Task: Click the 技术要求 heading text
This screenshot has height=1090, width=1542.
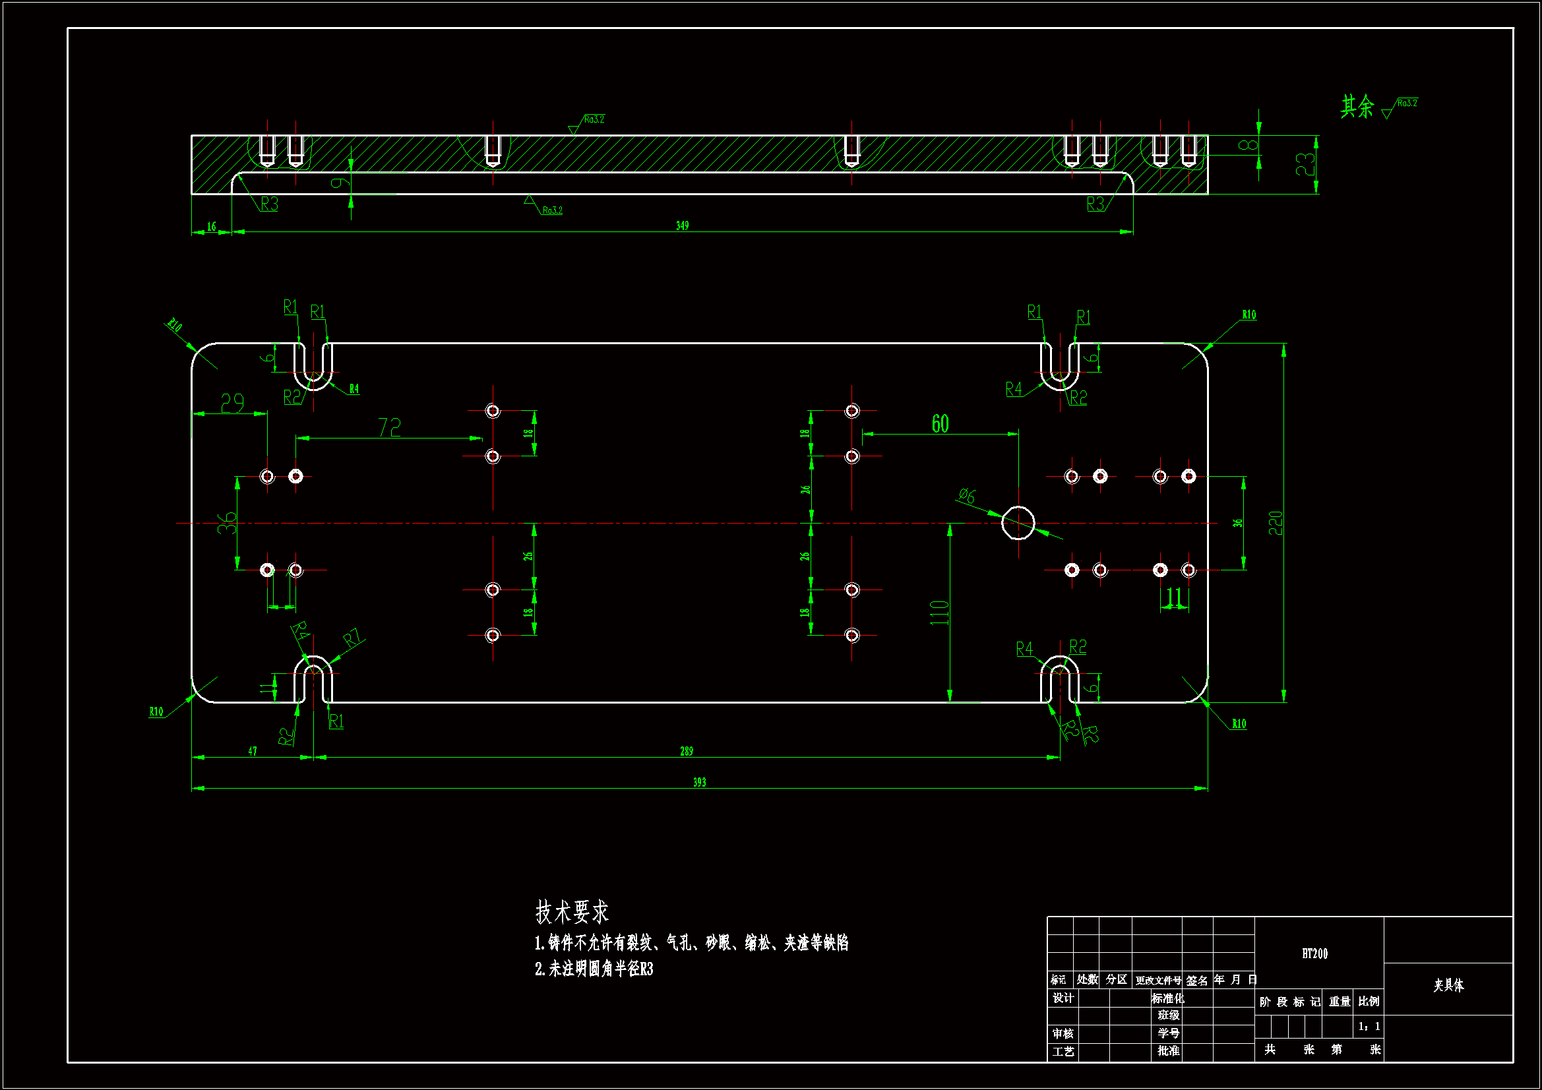Action: [x=572, y=912]
